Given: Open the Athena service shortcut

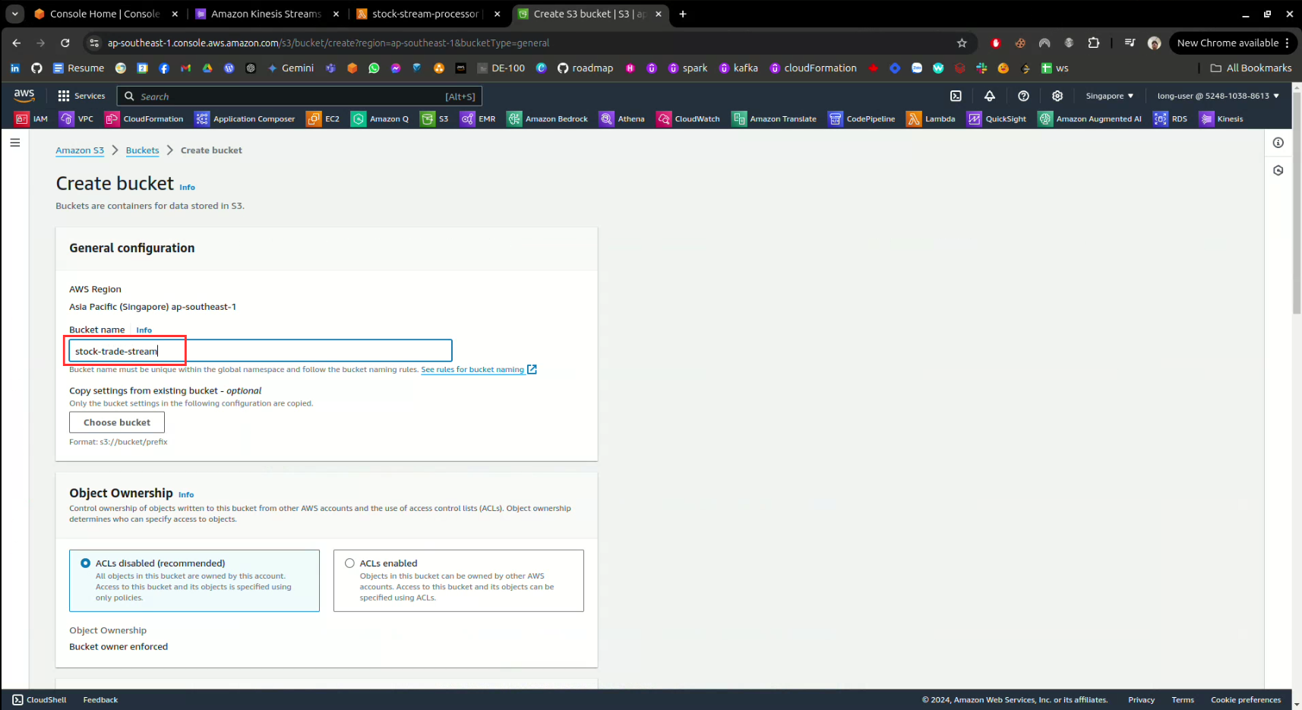Looking at the screenshot, I should click(621, 118).
